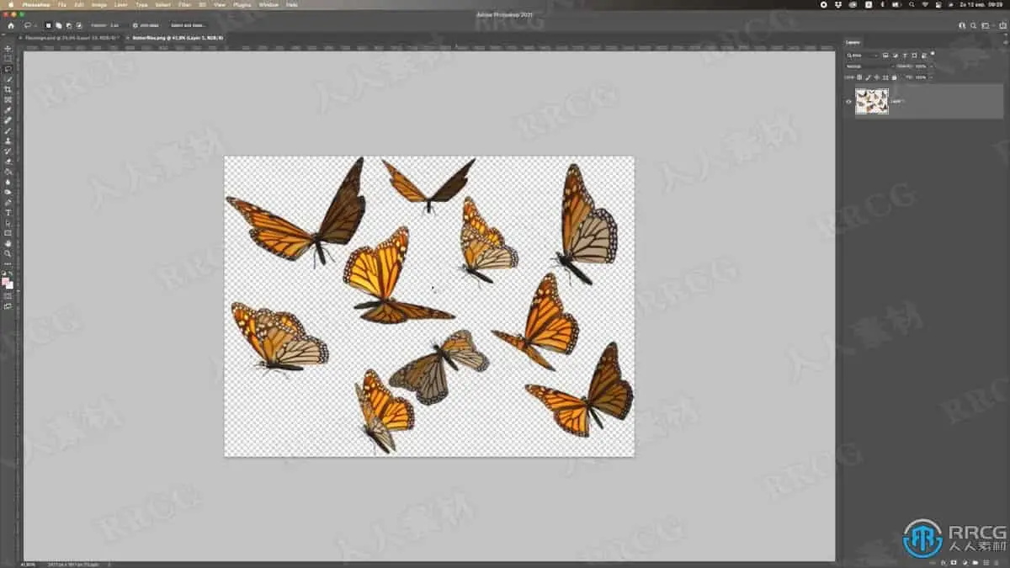Toggle lock all for layer
The width and height of the screenshot is (1010, 568).
pos(894,77)
